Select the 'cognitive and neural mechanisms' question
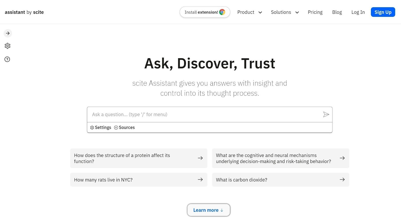The image size is (401, 219). pos(280,158)
